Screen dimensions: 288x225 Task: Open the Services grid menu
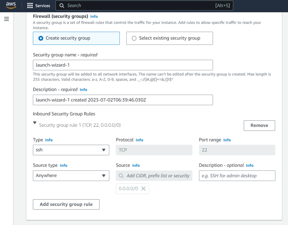coord(39,6)
